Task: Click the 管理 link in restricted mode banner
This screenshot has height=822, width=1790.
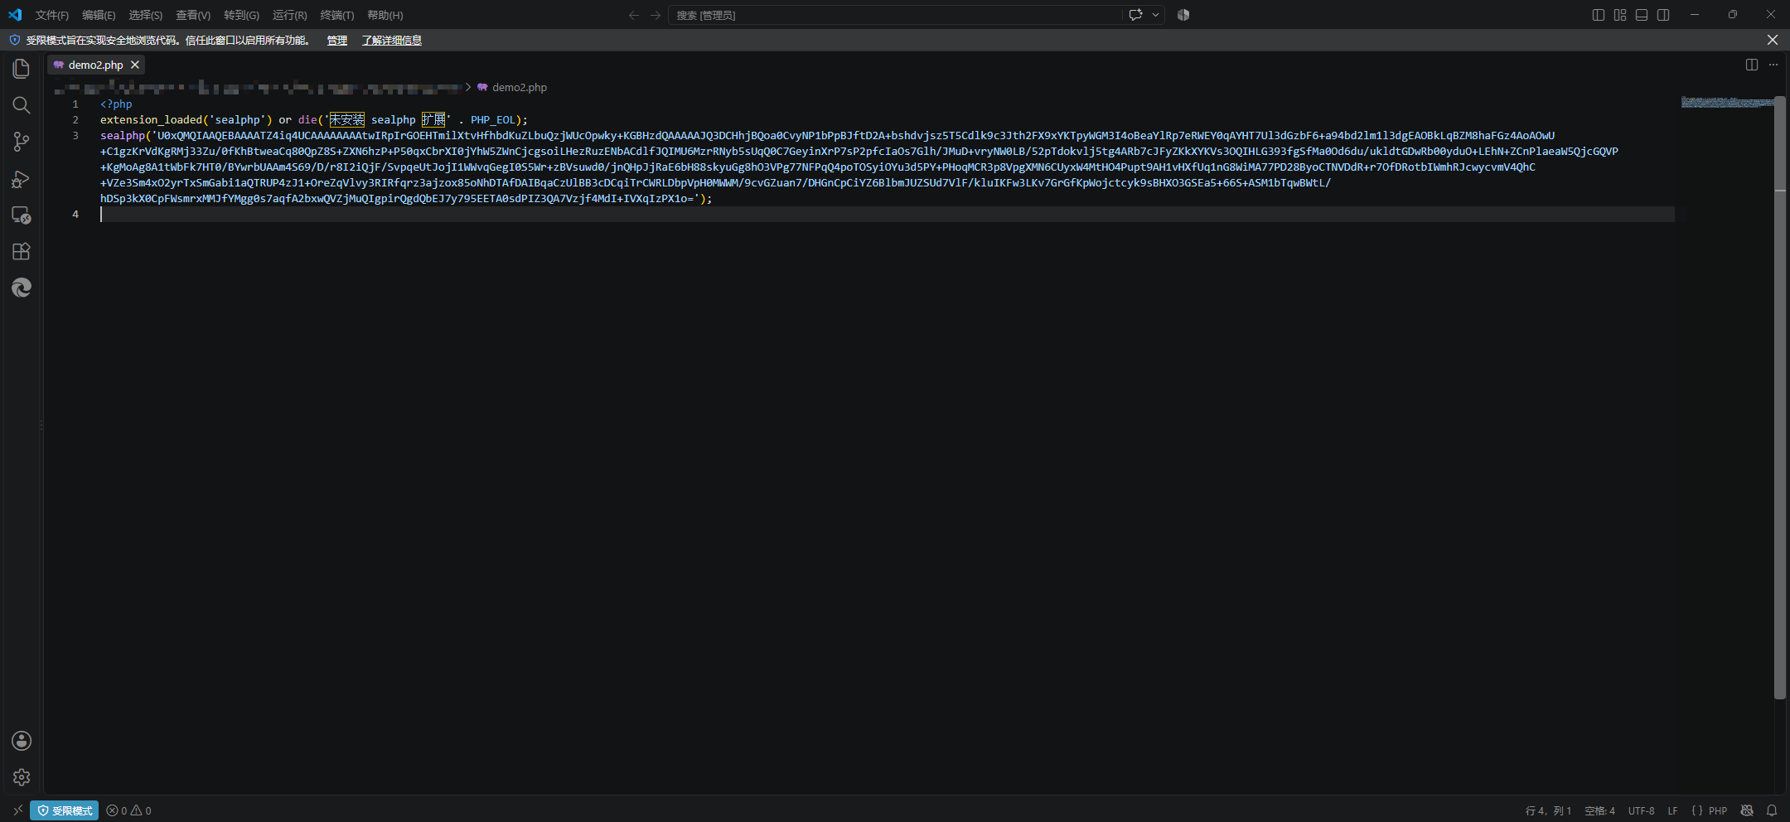Action: [x=337, y=41]
